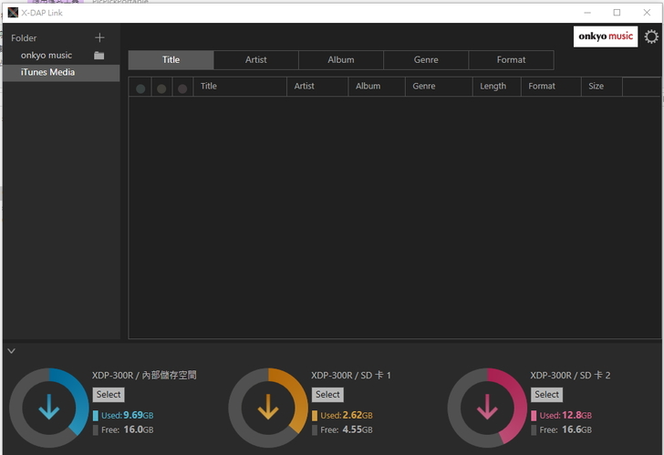664x455 pixels.
Task: Toggle the second circle column header
Action: click(x=161, y=88)
